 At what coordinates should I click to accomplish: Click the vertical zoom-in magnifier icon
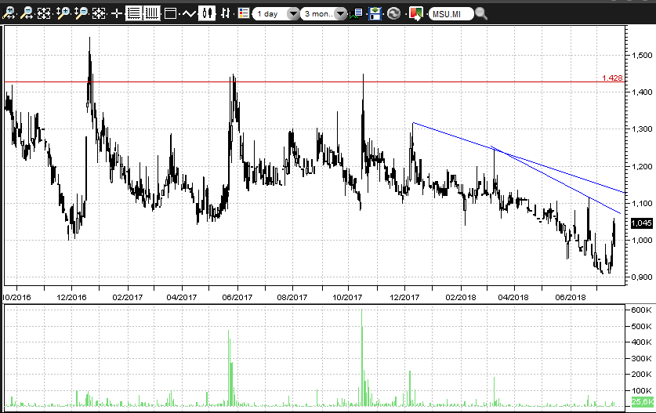click(63, 13)
